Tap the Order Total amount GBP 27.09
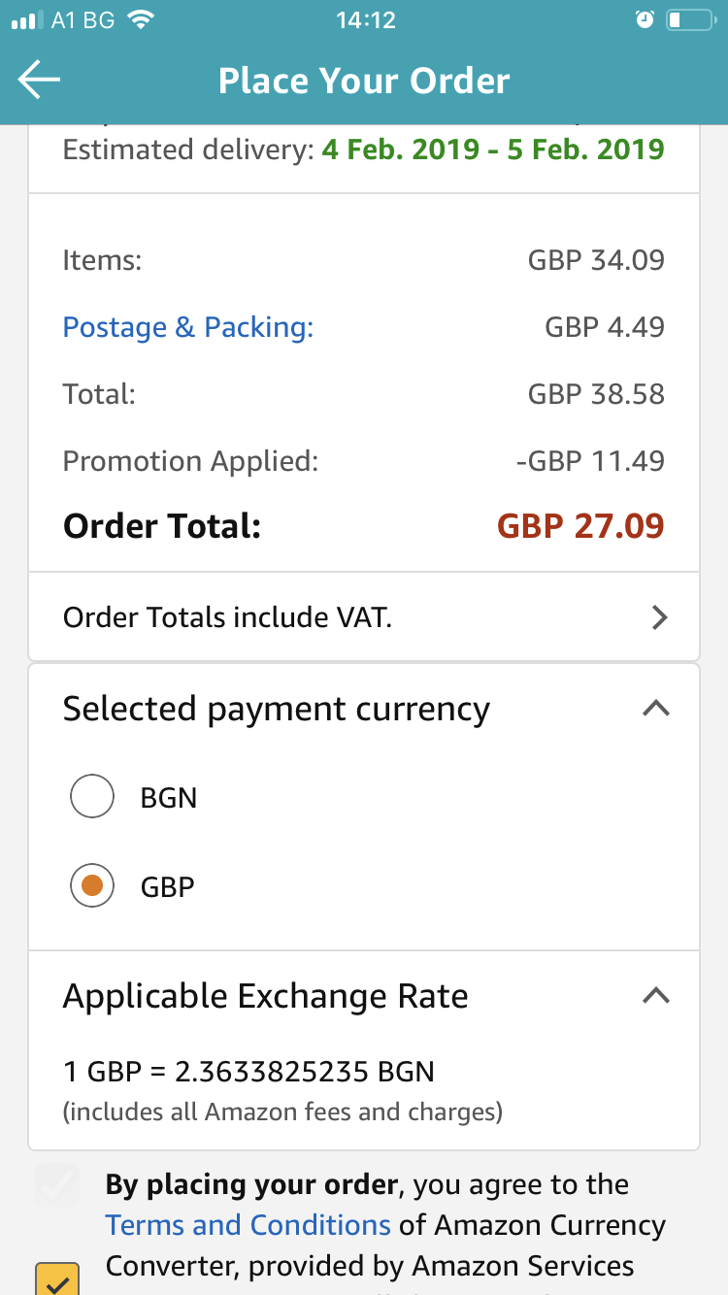Image resolution: width=728 pixels, height=1295 pixels. [580, 526]
